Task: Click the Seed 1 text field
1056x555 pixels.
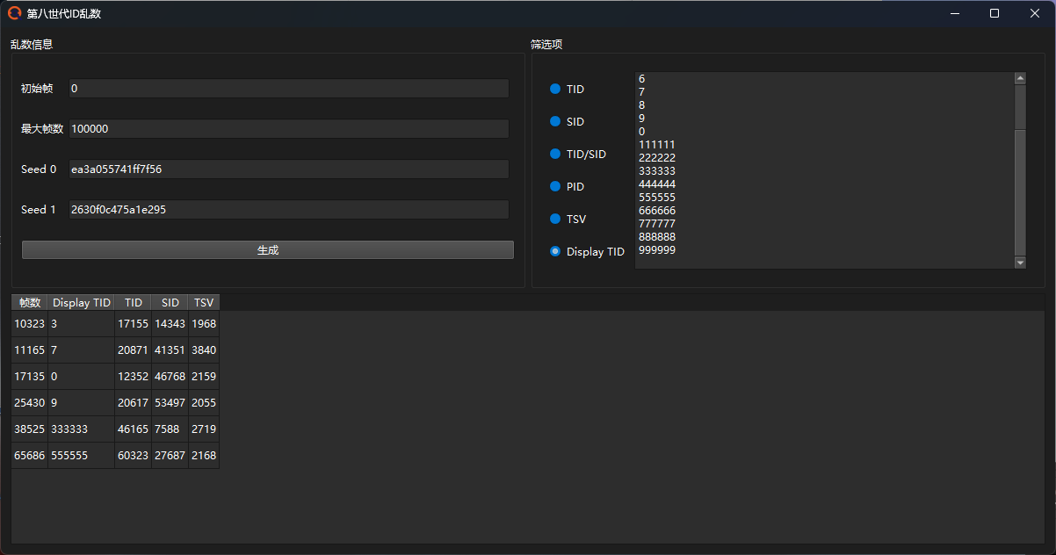Action: click(288, 210)
